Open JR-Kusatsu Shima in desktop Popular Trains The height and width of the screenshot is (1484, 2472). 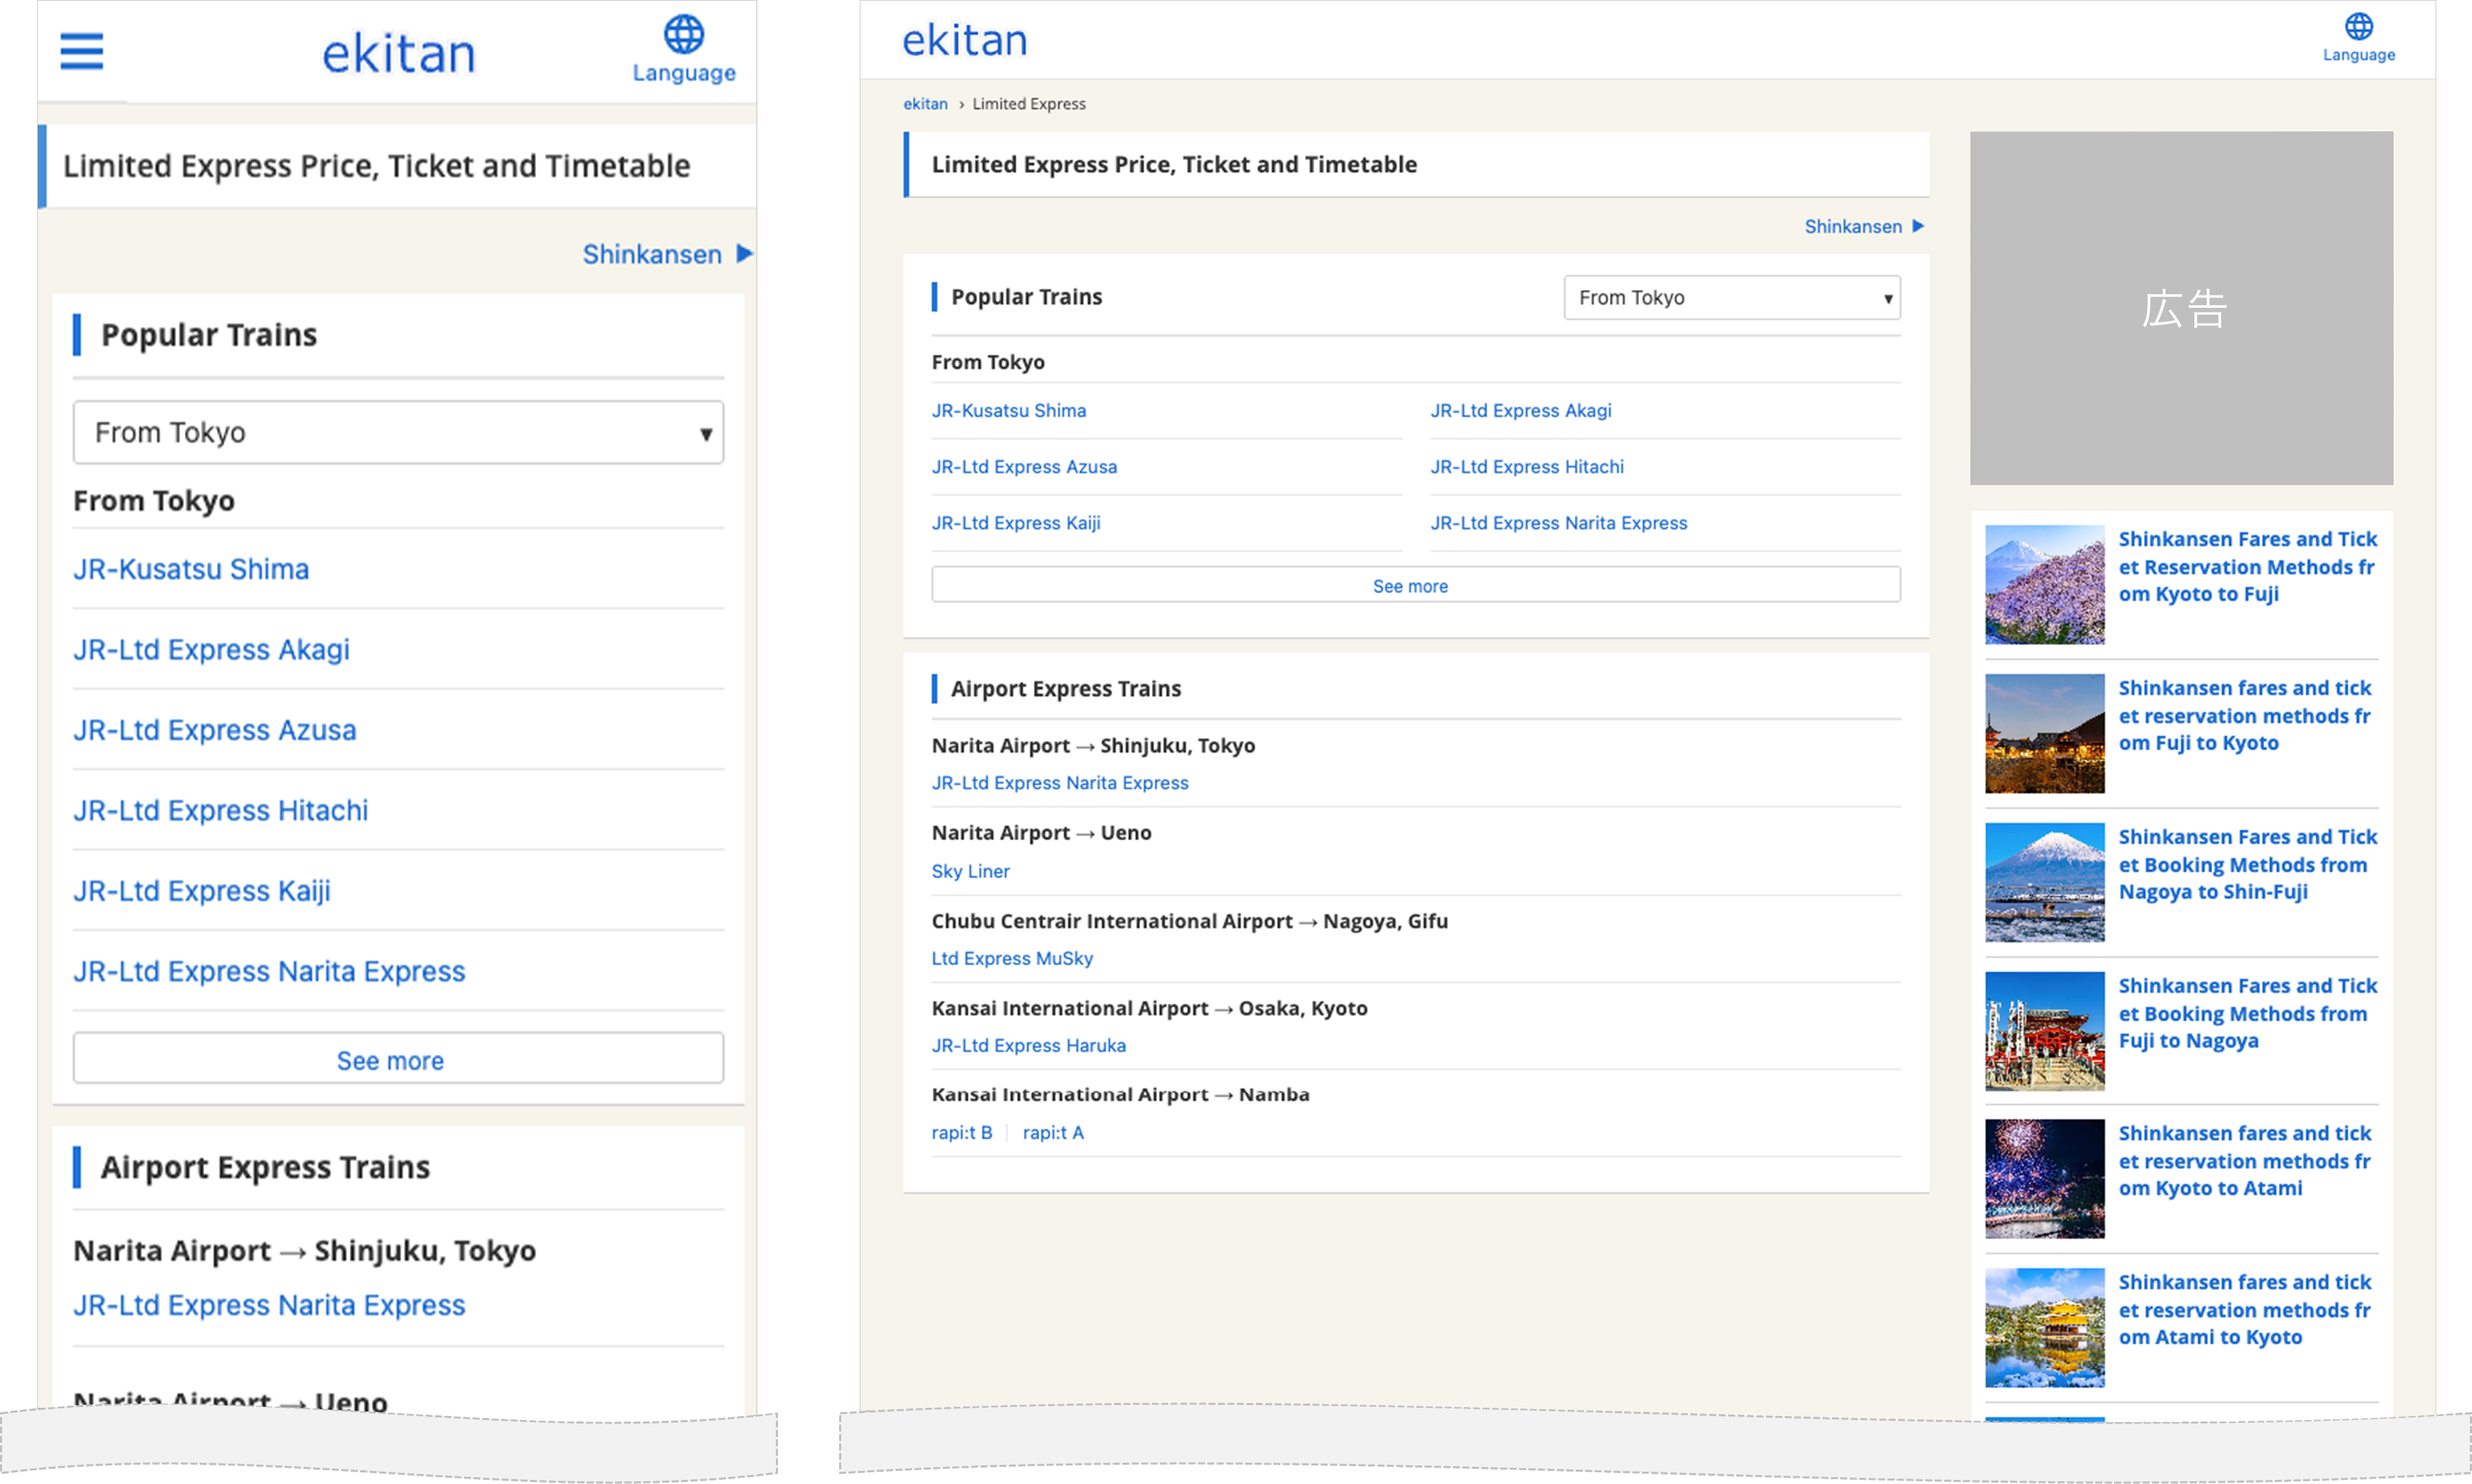point(1008,410)
